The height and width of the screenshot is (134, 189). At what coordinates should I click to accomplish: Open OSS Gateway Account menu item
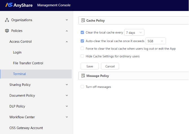(26, 128)
